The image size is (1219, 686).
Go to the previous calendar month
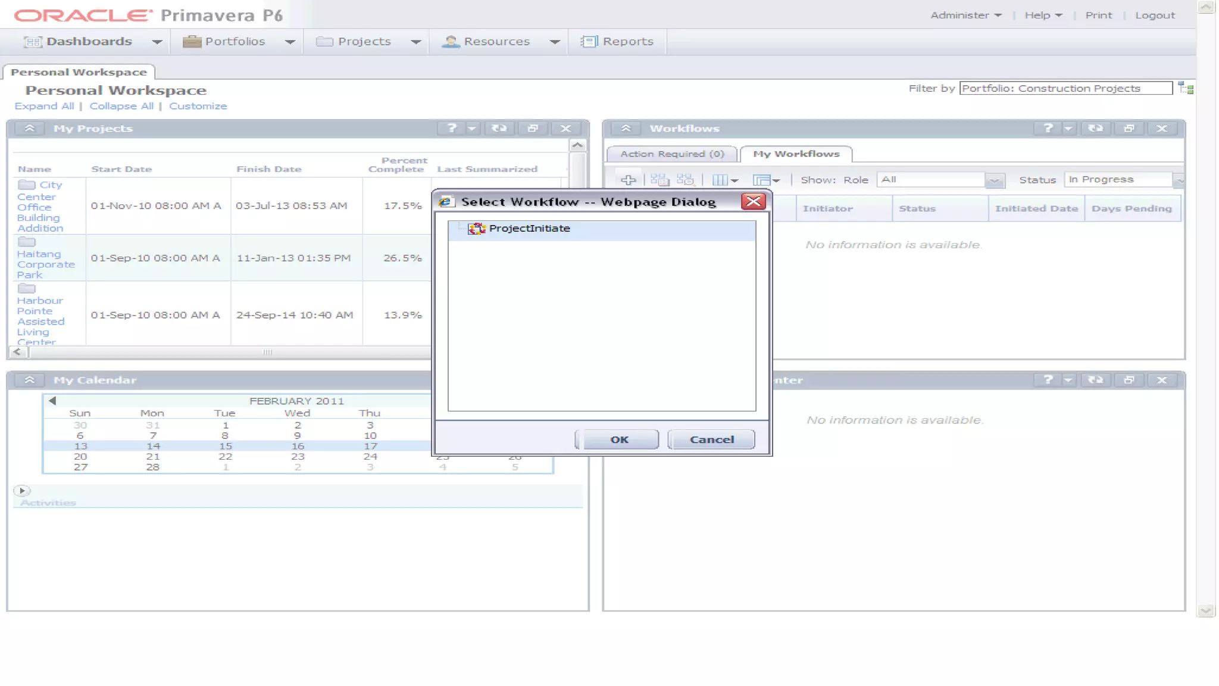click(52, 401)
